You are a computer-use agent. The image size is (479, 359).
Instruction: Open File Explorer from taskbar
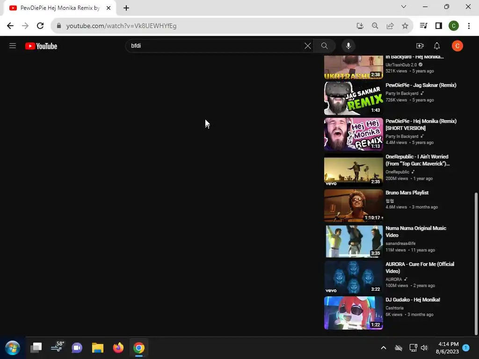(98, 348)
